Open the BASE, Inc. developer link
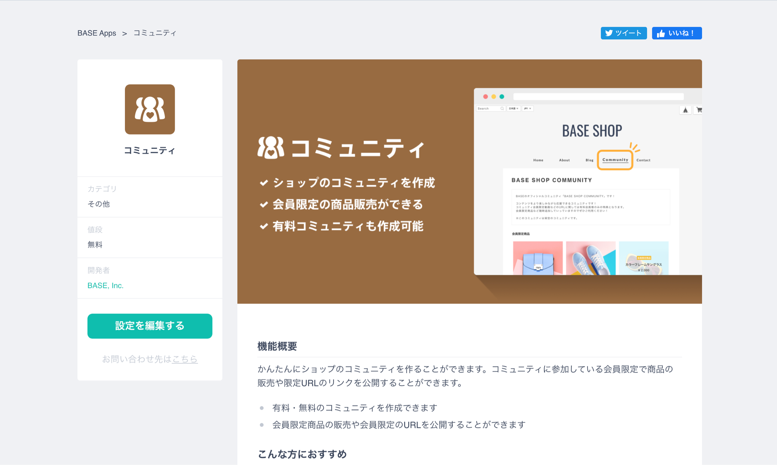This screenshot has width=777, height=465. click(x=105, y=286)
